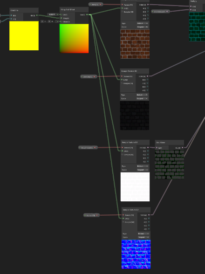Click the Sampler input port of the dark-preview Sample Texture node
Image resolution: width=205 pixels, height=274 pixels.
[x=122, y=83]
